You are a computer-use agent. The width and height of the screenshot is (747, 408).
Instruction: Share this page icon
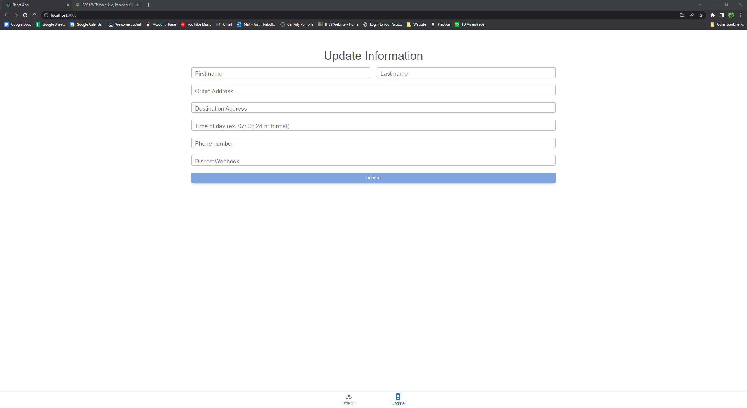click(692, 15)
